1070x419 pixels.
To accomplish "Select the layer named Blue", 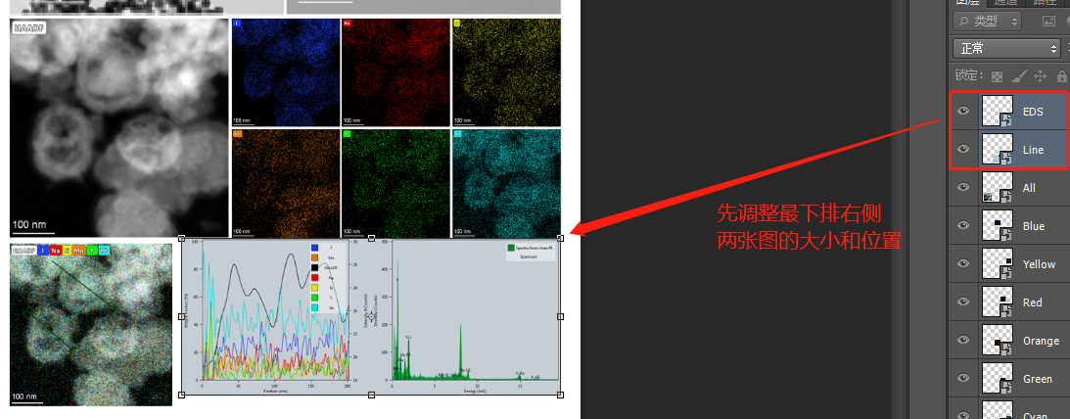I will (x=1033, y=226).
